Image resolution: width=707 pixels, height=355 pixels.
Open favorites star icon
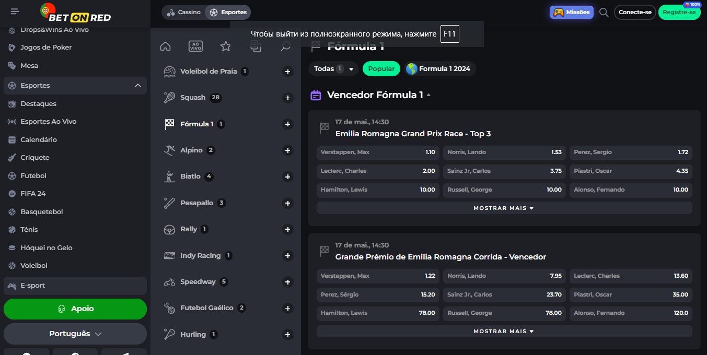click(225, 46)
